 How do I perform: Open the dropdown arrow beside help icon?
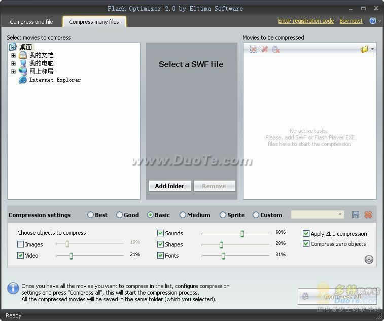pos(379,21)
